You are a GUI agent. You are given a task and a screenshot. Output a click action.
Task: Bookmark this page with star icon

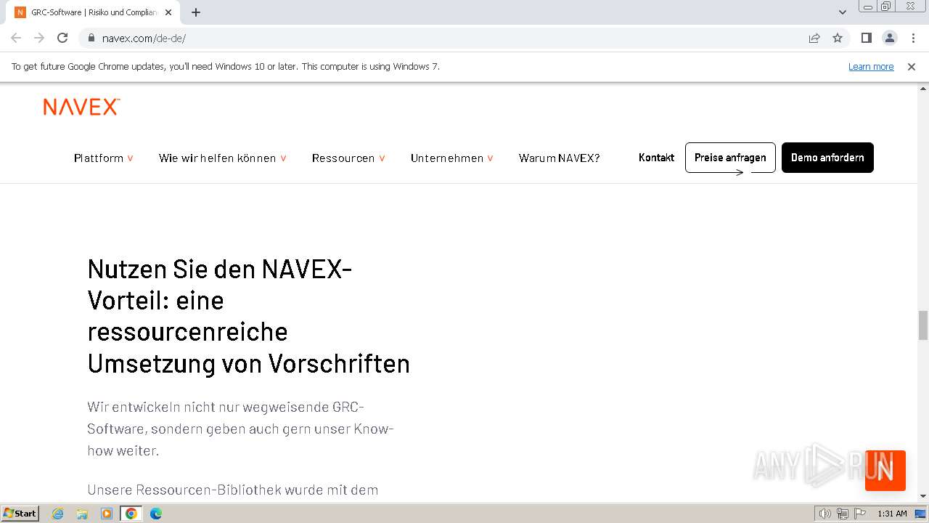coord(838,38)
